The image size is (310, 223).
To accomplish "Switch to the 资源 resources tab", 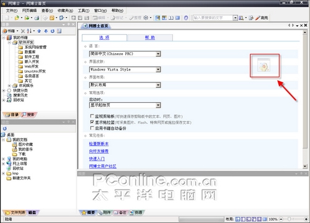I will coord(136,212).
